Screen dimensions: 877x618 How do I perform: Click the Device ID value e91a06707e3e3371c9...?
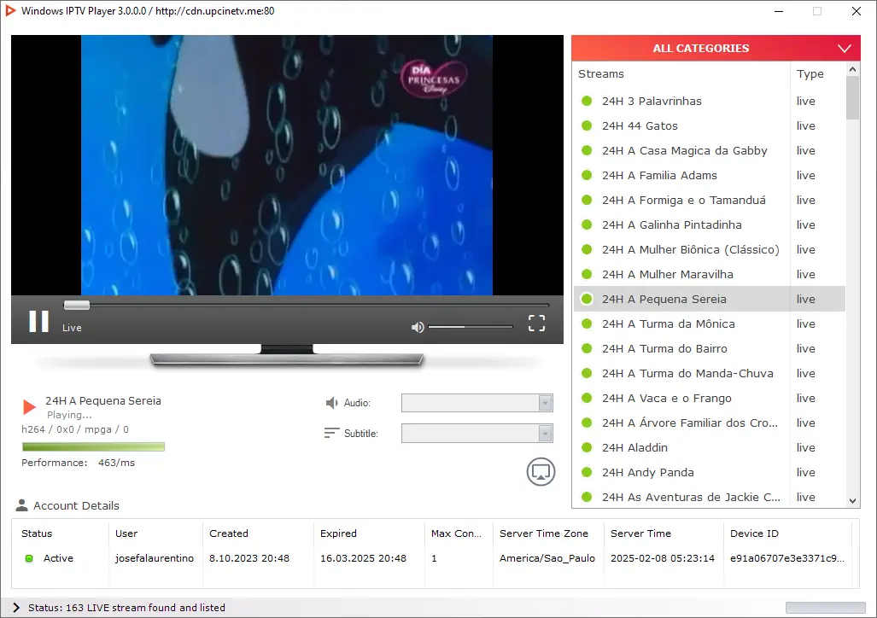point(787,558)
